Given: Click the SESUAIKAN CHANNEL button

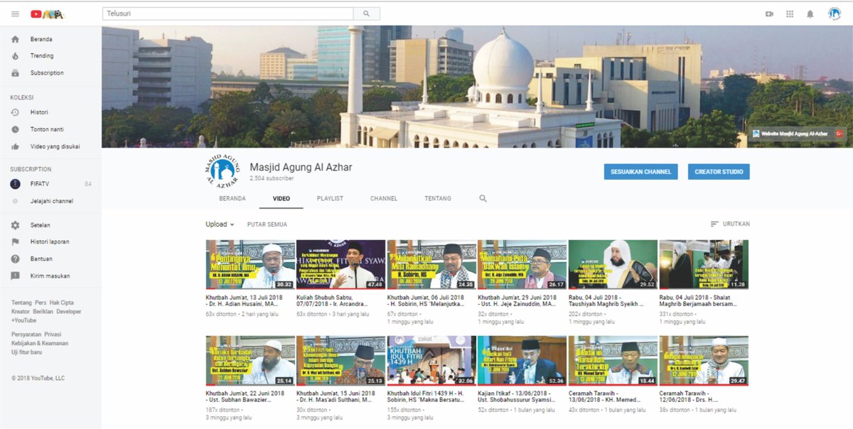Looking at the screenshot, I should point(640,172).
